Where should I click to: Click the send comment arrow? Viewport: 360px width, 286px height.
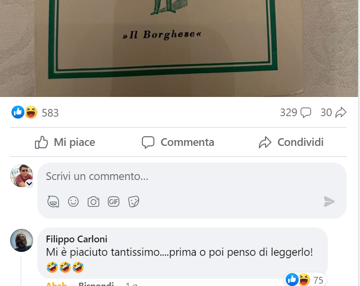coord(329,202)
